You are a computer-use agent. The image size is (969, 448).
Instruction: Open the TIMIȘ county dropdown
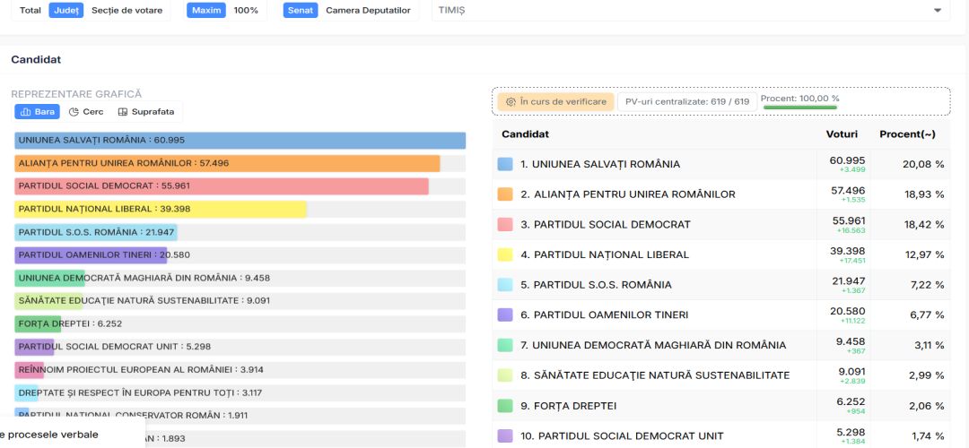[x=691, y=11]
